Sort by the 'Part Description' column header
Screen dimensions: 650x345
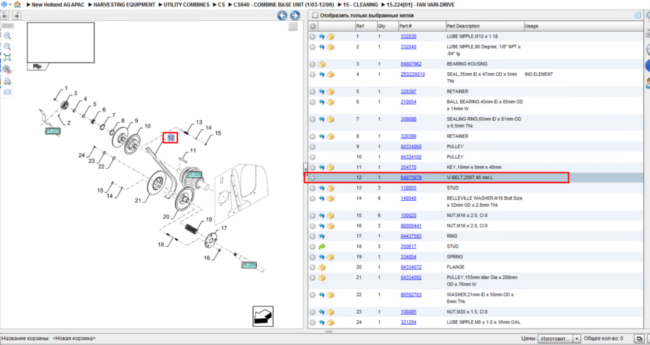click(x=485, y=26)
